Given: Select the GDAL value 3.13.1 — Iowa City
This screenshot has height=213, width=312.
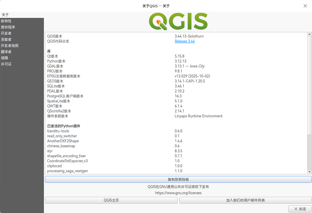Looking at the screenshot, I should [190, 66].
